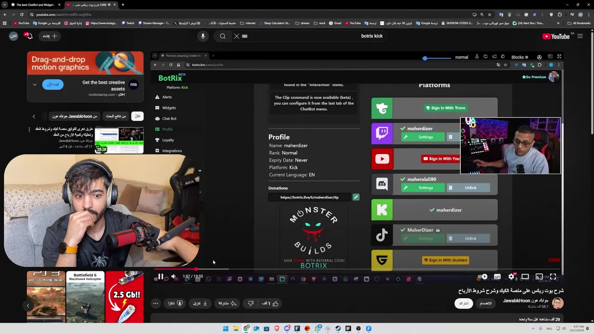Switch to The best ChatBot and Widgets tab

[37, 5]
